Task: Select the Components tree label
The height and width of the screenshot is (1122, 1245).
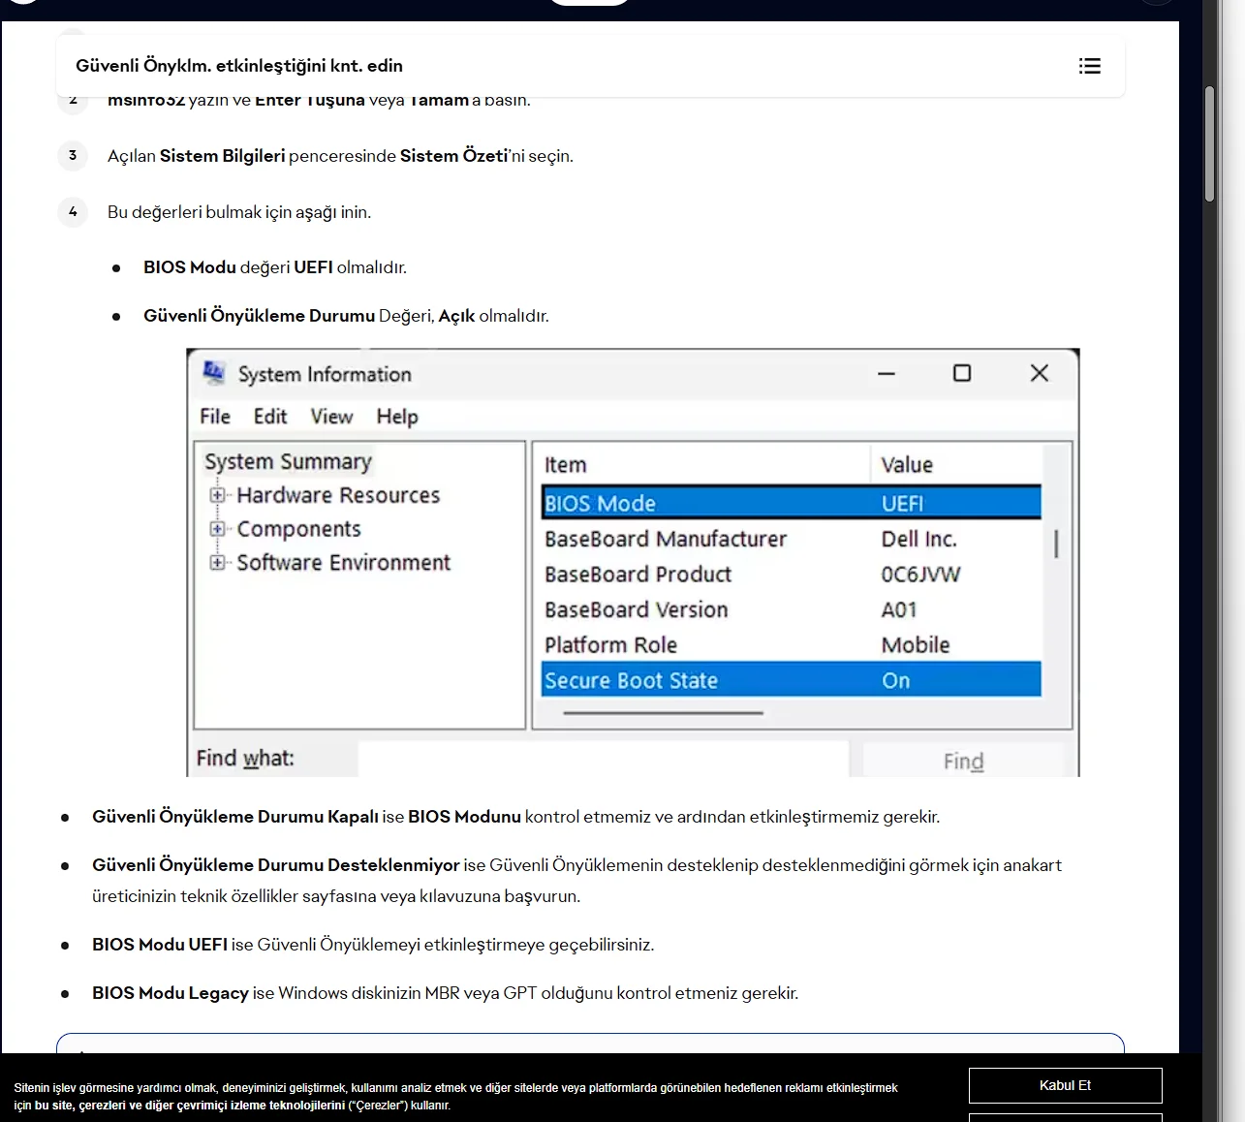Action: pos(298,529)
